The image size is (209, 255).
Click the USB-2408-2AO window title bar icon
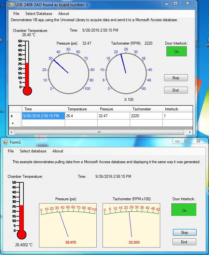point(11,5)
